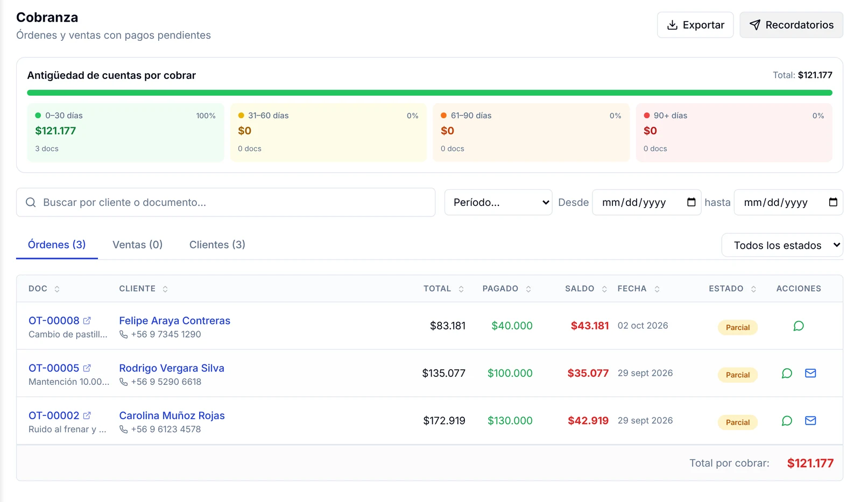This screenshot has width=861, height=502.
Task: Select the 90+ días aging card
Action: tap(734, 132)
